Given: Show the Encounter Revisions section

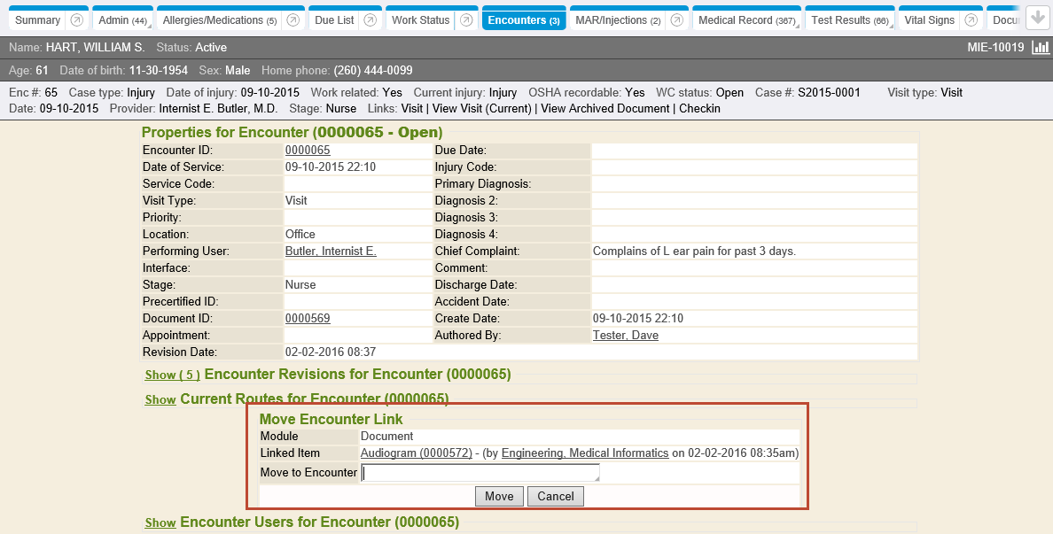Looking at the screenshot, I should [x=172, y=375].
